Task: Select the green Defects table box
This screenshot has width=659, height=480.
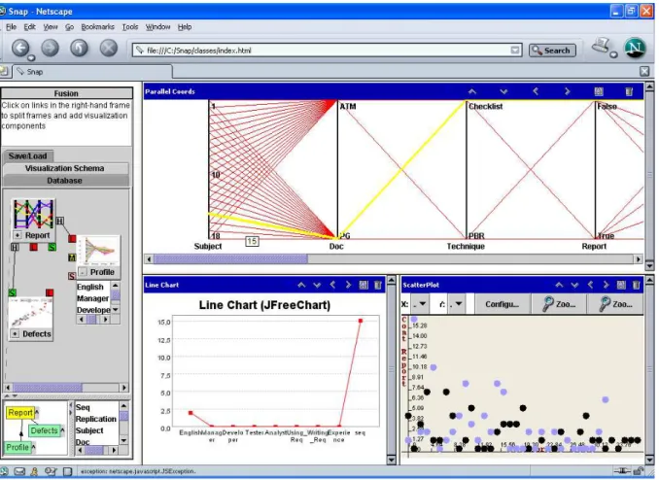Action: [44, 430]
